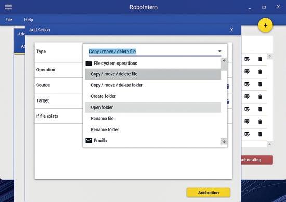286x202 pixels.
Task: Minimize the RoboIntern window
Action: point(250,8)
